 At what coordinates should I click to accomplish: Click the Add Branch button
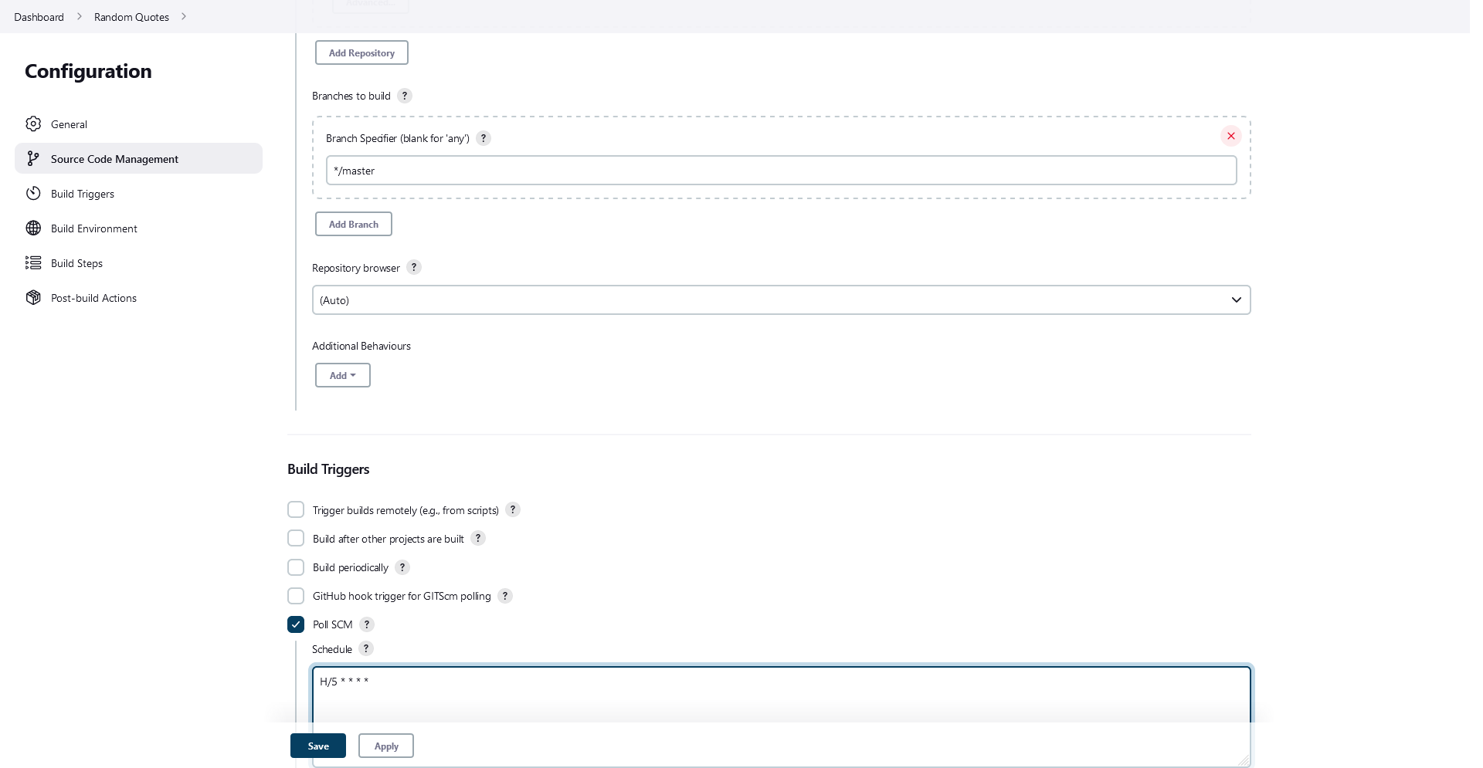pyautogui.click(x=354, y=224)
